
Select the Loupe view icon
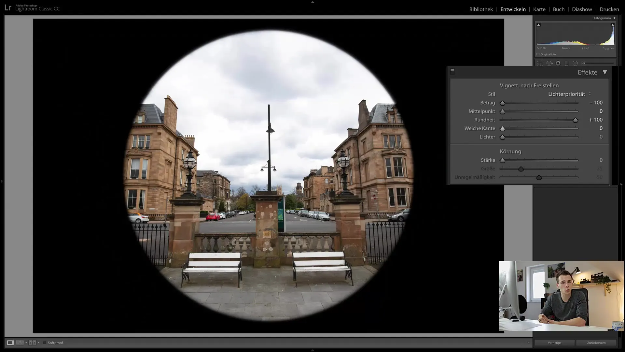tap(10, 343)
